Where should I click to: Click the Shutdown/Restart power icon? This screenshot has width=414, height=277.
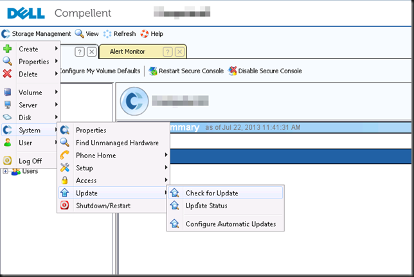(65, 206)
